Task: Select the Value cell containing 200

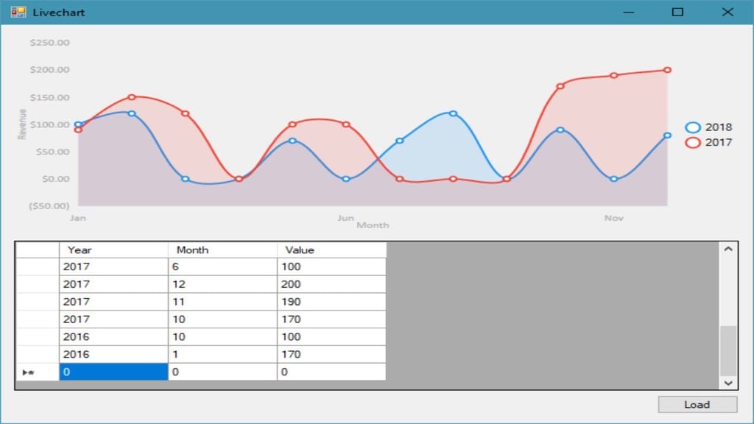Action: (331, 284)
